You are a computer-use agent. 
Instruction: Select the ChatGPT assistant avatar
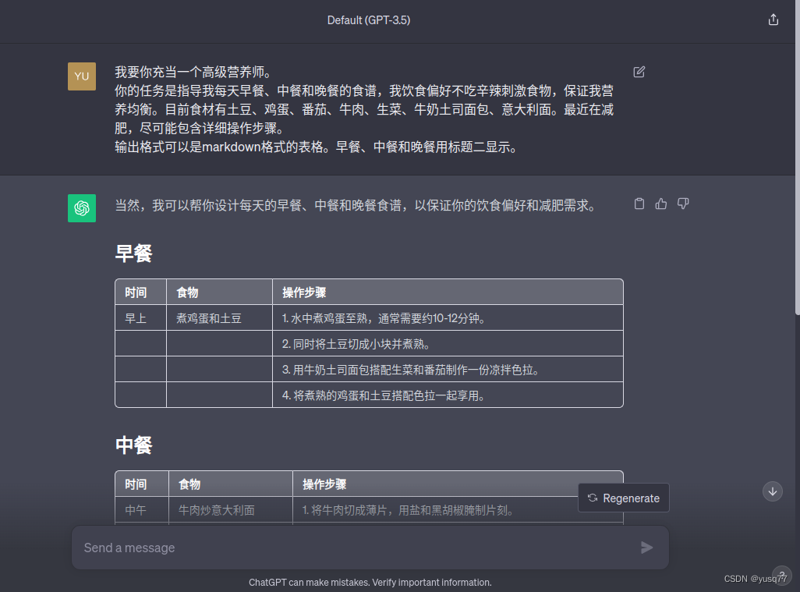pyautogui.click(x=82, y=208)
